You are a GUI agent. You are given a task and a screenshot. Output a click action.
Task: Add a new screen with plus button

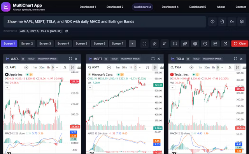[x=132, y=44]
